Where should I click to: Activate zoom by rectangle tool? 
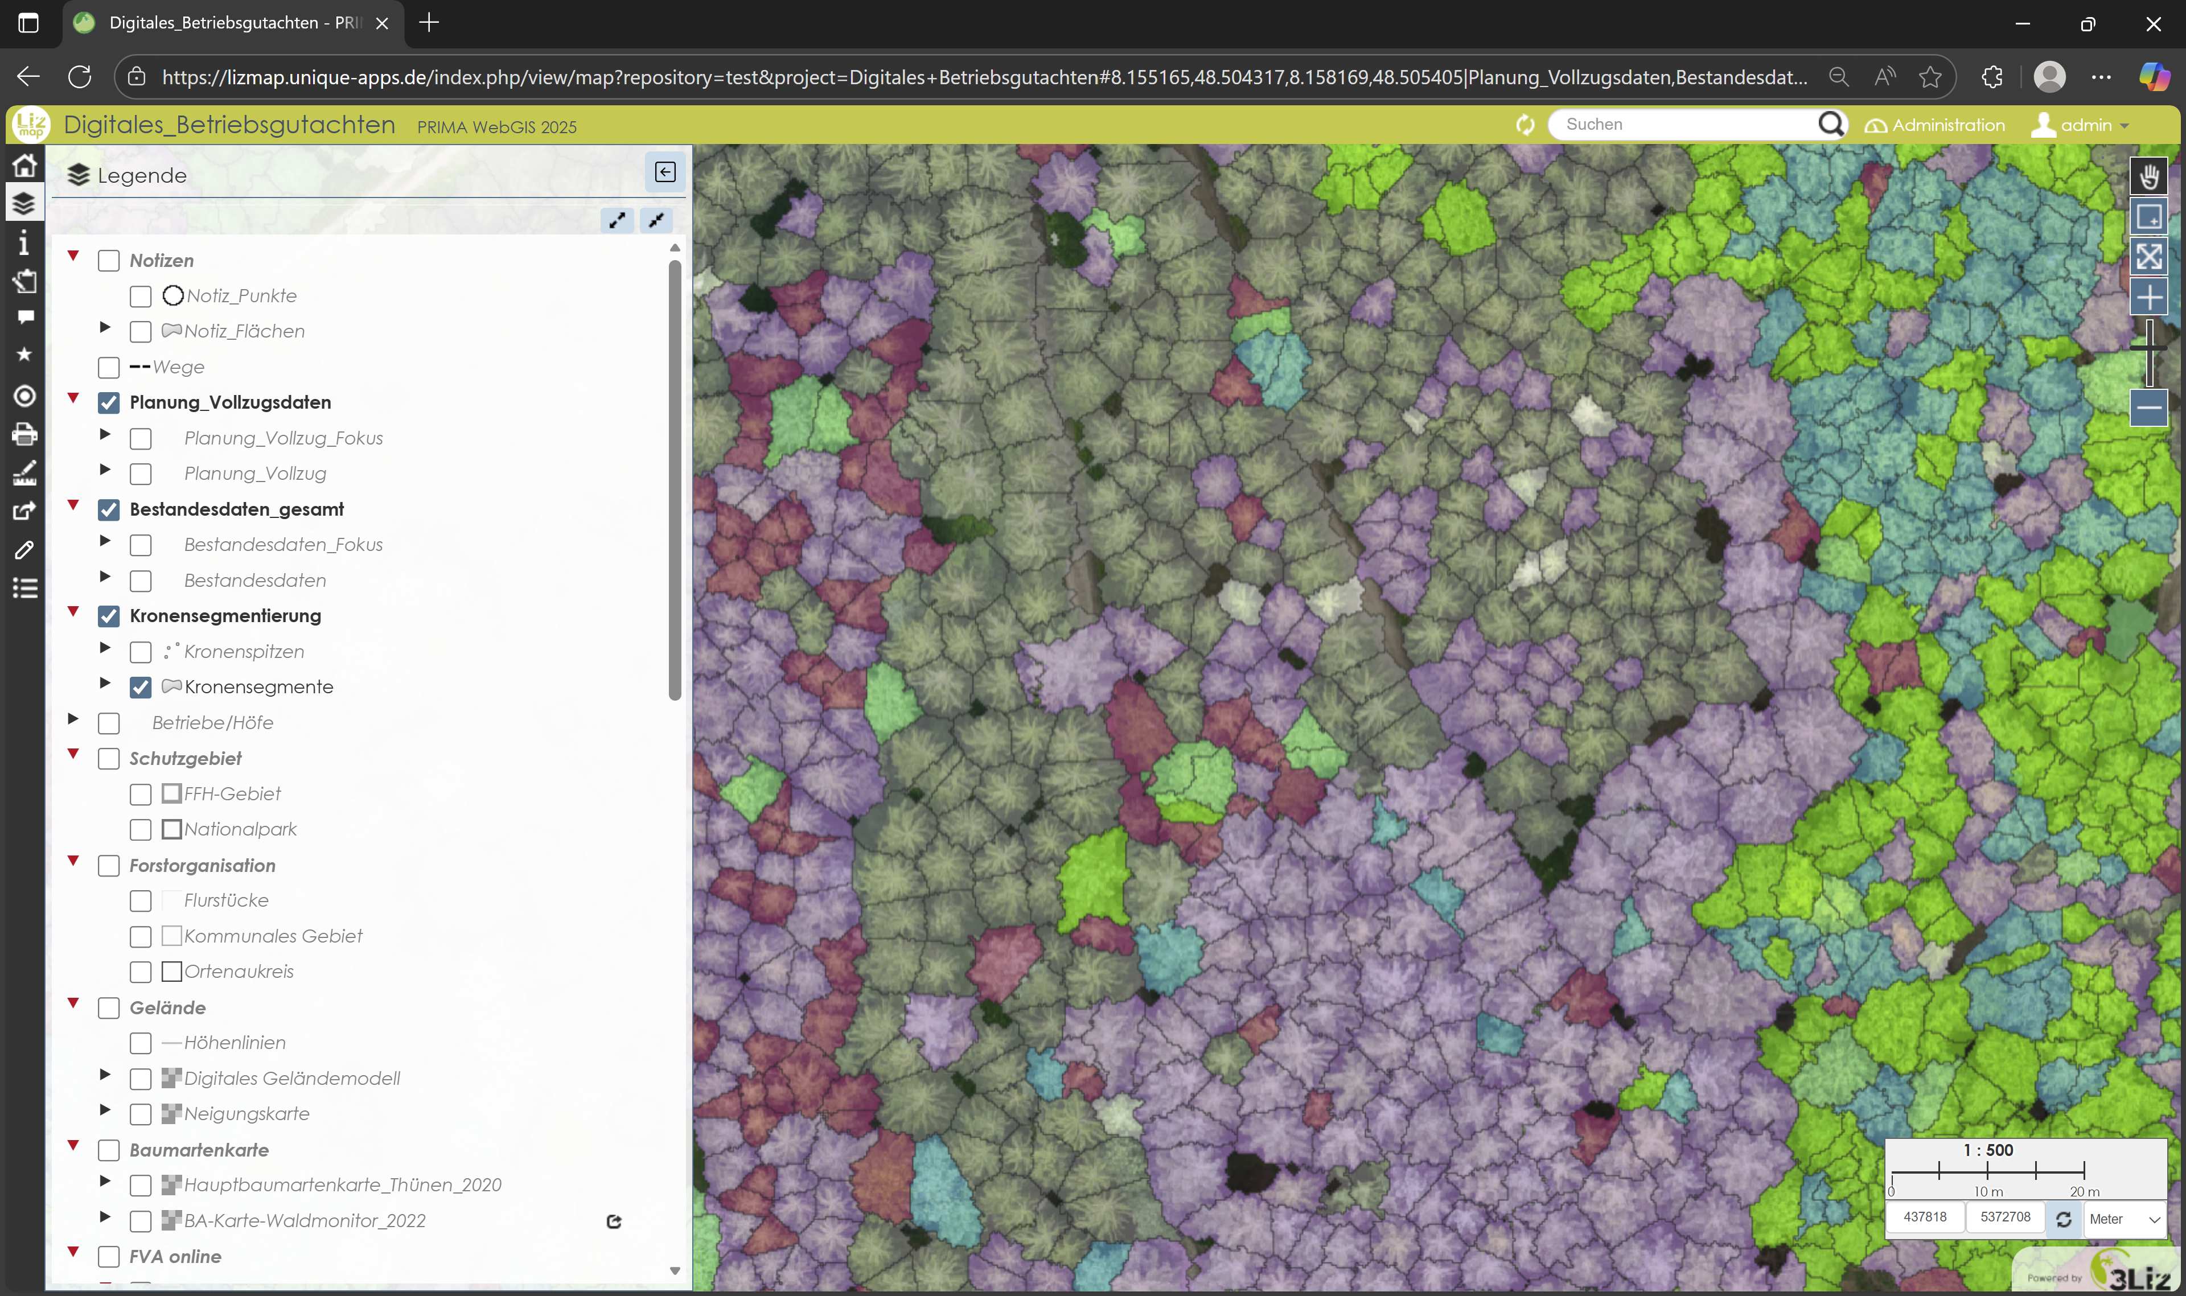pos(2150,216)
